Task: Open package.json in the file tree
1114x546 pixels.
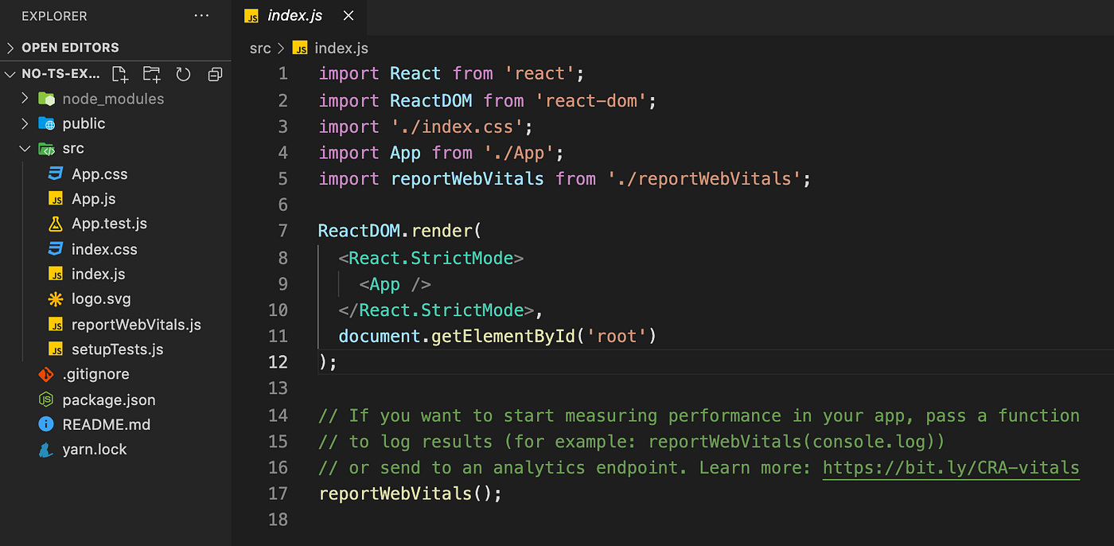Action: click(x=108, y=400)
